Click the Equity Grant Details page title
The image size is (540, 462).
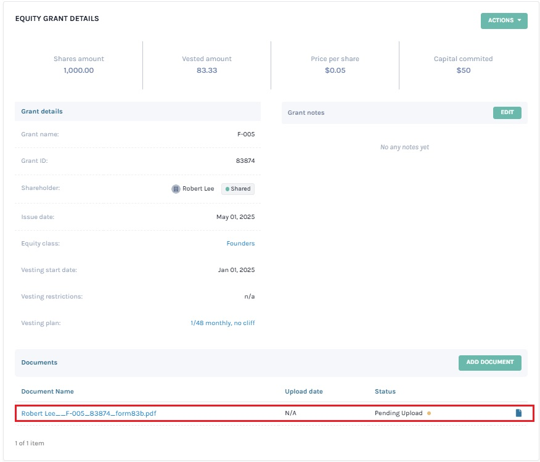click(57, 19)
